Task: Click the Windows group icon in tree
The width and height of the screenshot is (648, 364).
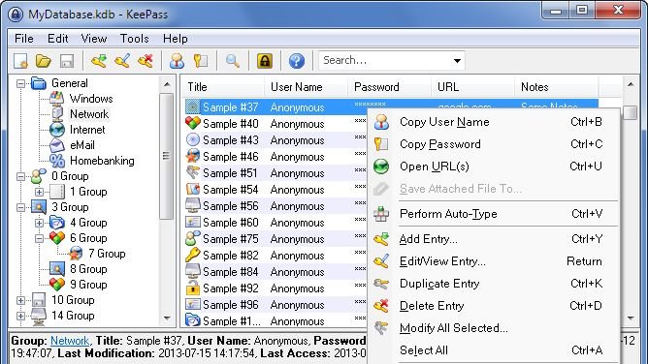Action: 57,98
